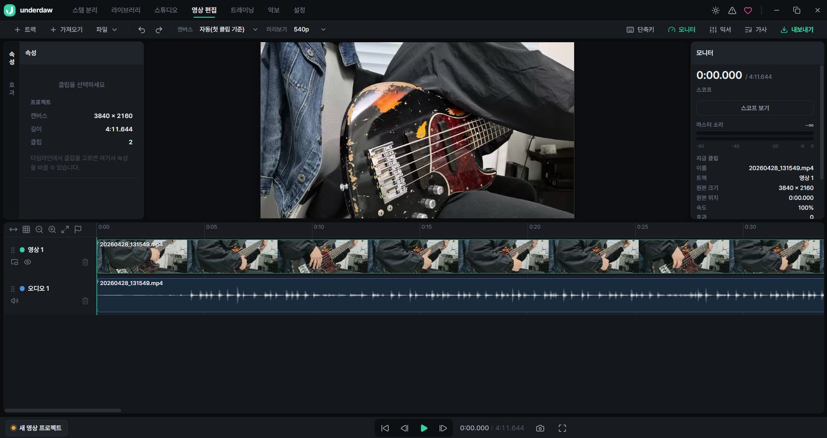
Task: Click the warning triangle icon in title bar
Action: pos(732,10)
